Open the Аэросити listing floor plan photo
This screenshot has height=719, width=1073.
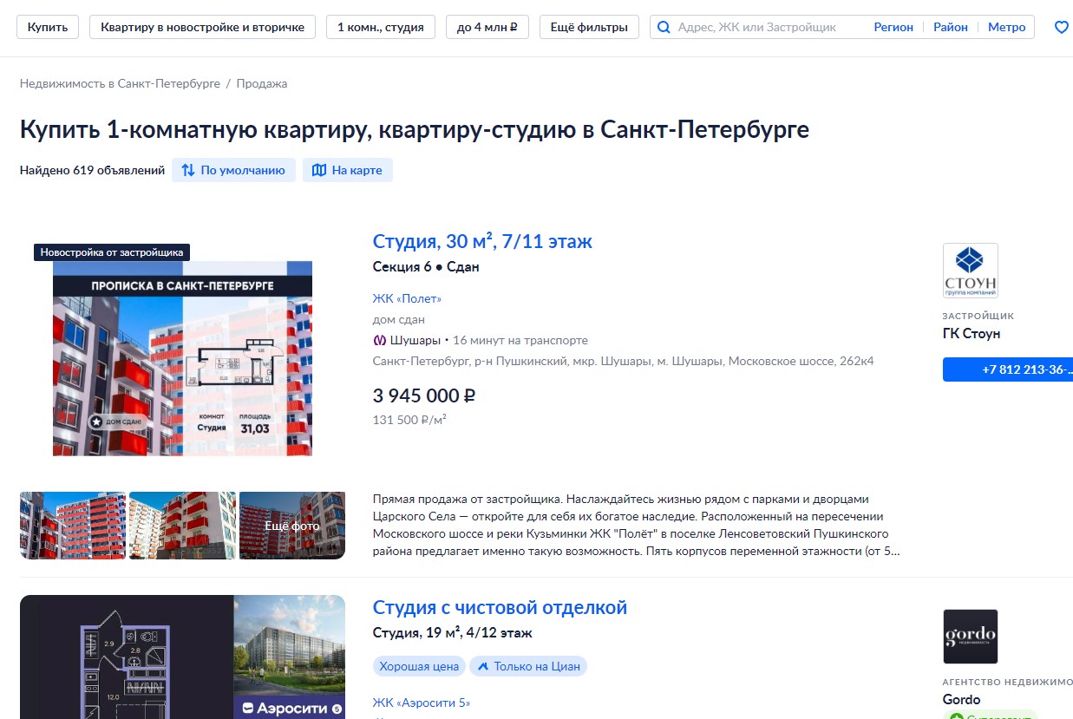click(x=126, y=657)
